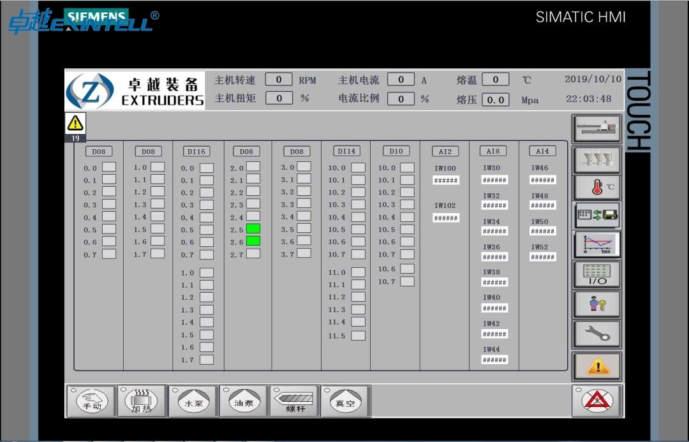Click the green indicator for output 2.5
The height and width of the screenshot is (442, 689).
[253, 228]
